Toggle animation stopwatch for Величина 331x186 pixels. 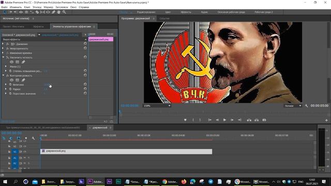10,84
